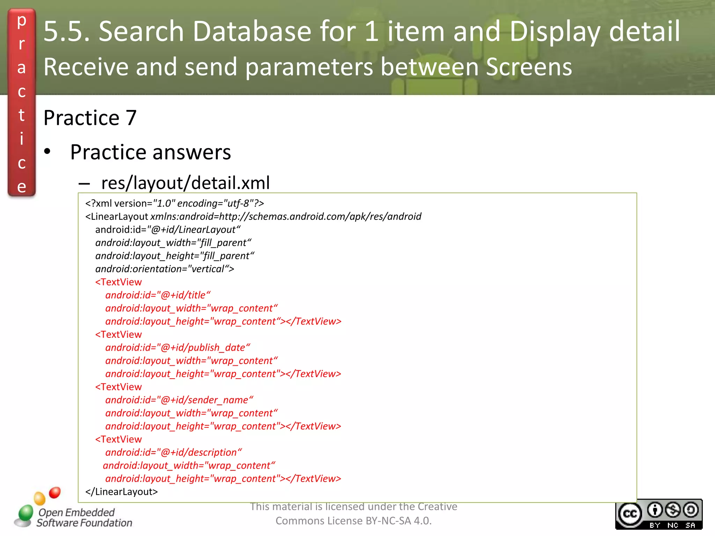The image size is (715, 536).
Task: Click the red vertical 'practice' label
Action: click(x=22, y=103)
